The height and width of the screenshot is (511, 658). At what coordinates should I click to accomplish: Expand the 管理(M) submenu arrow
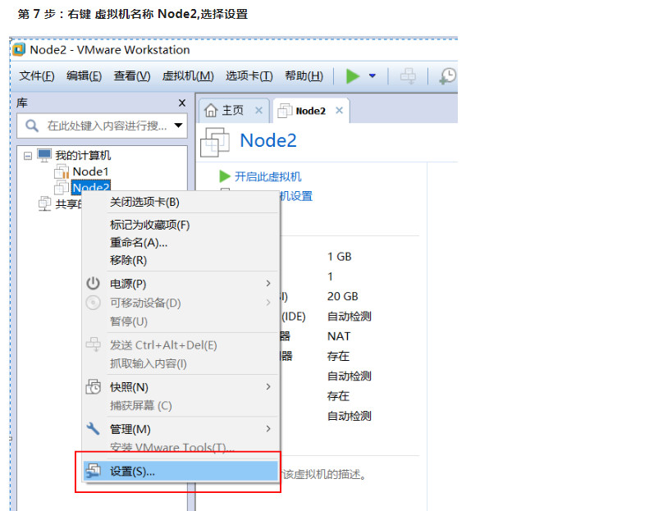tap(268, 429)
